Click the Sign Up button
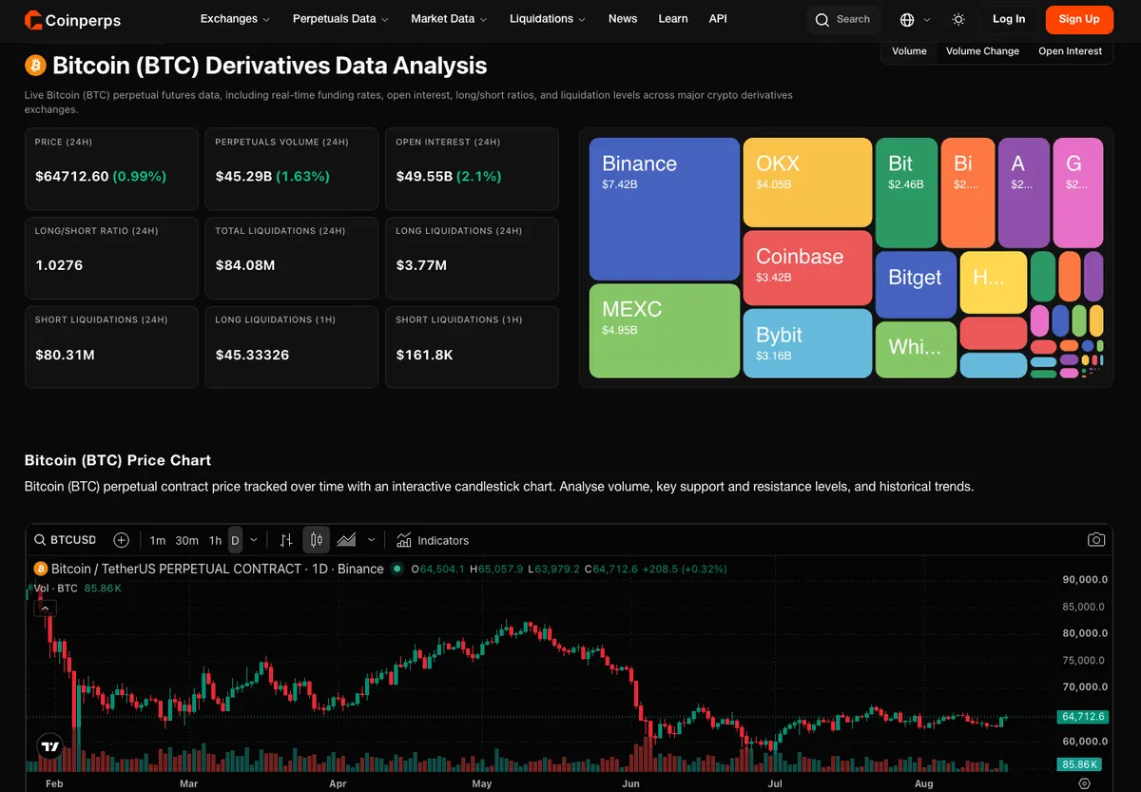Screen dimensions: 1141x792 pyautogui.click(x=1079, y=19)
